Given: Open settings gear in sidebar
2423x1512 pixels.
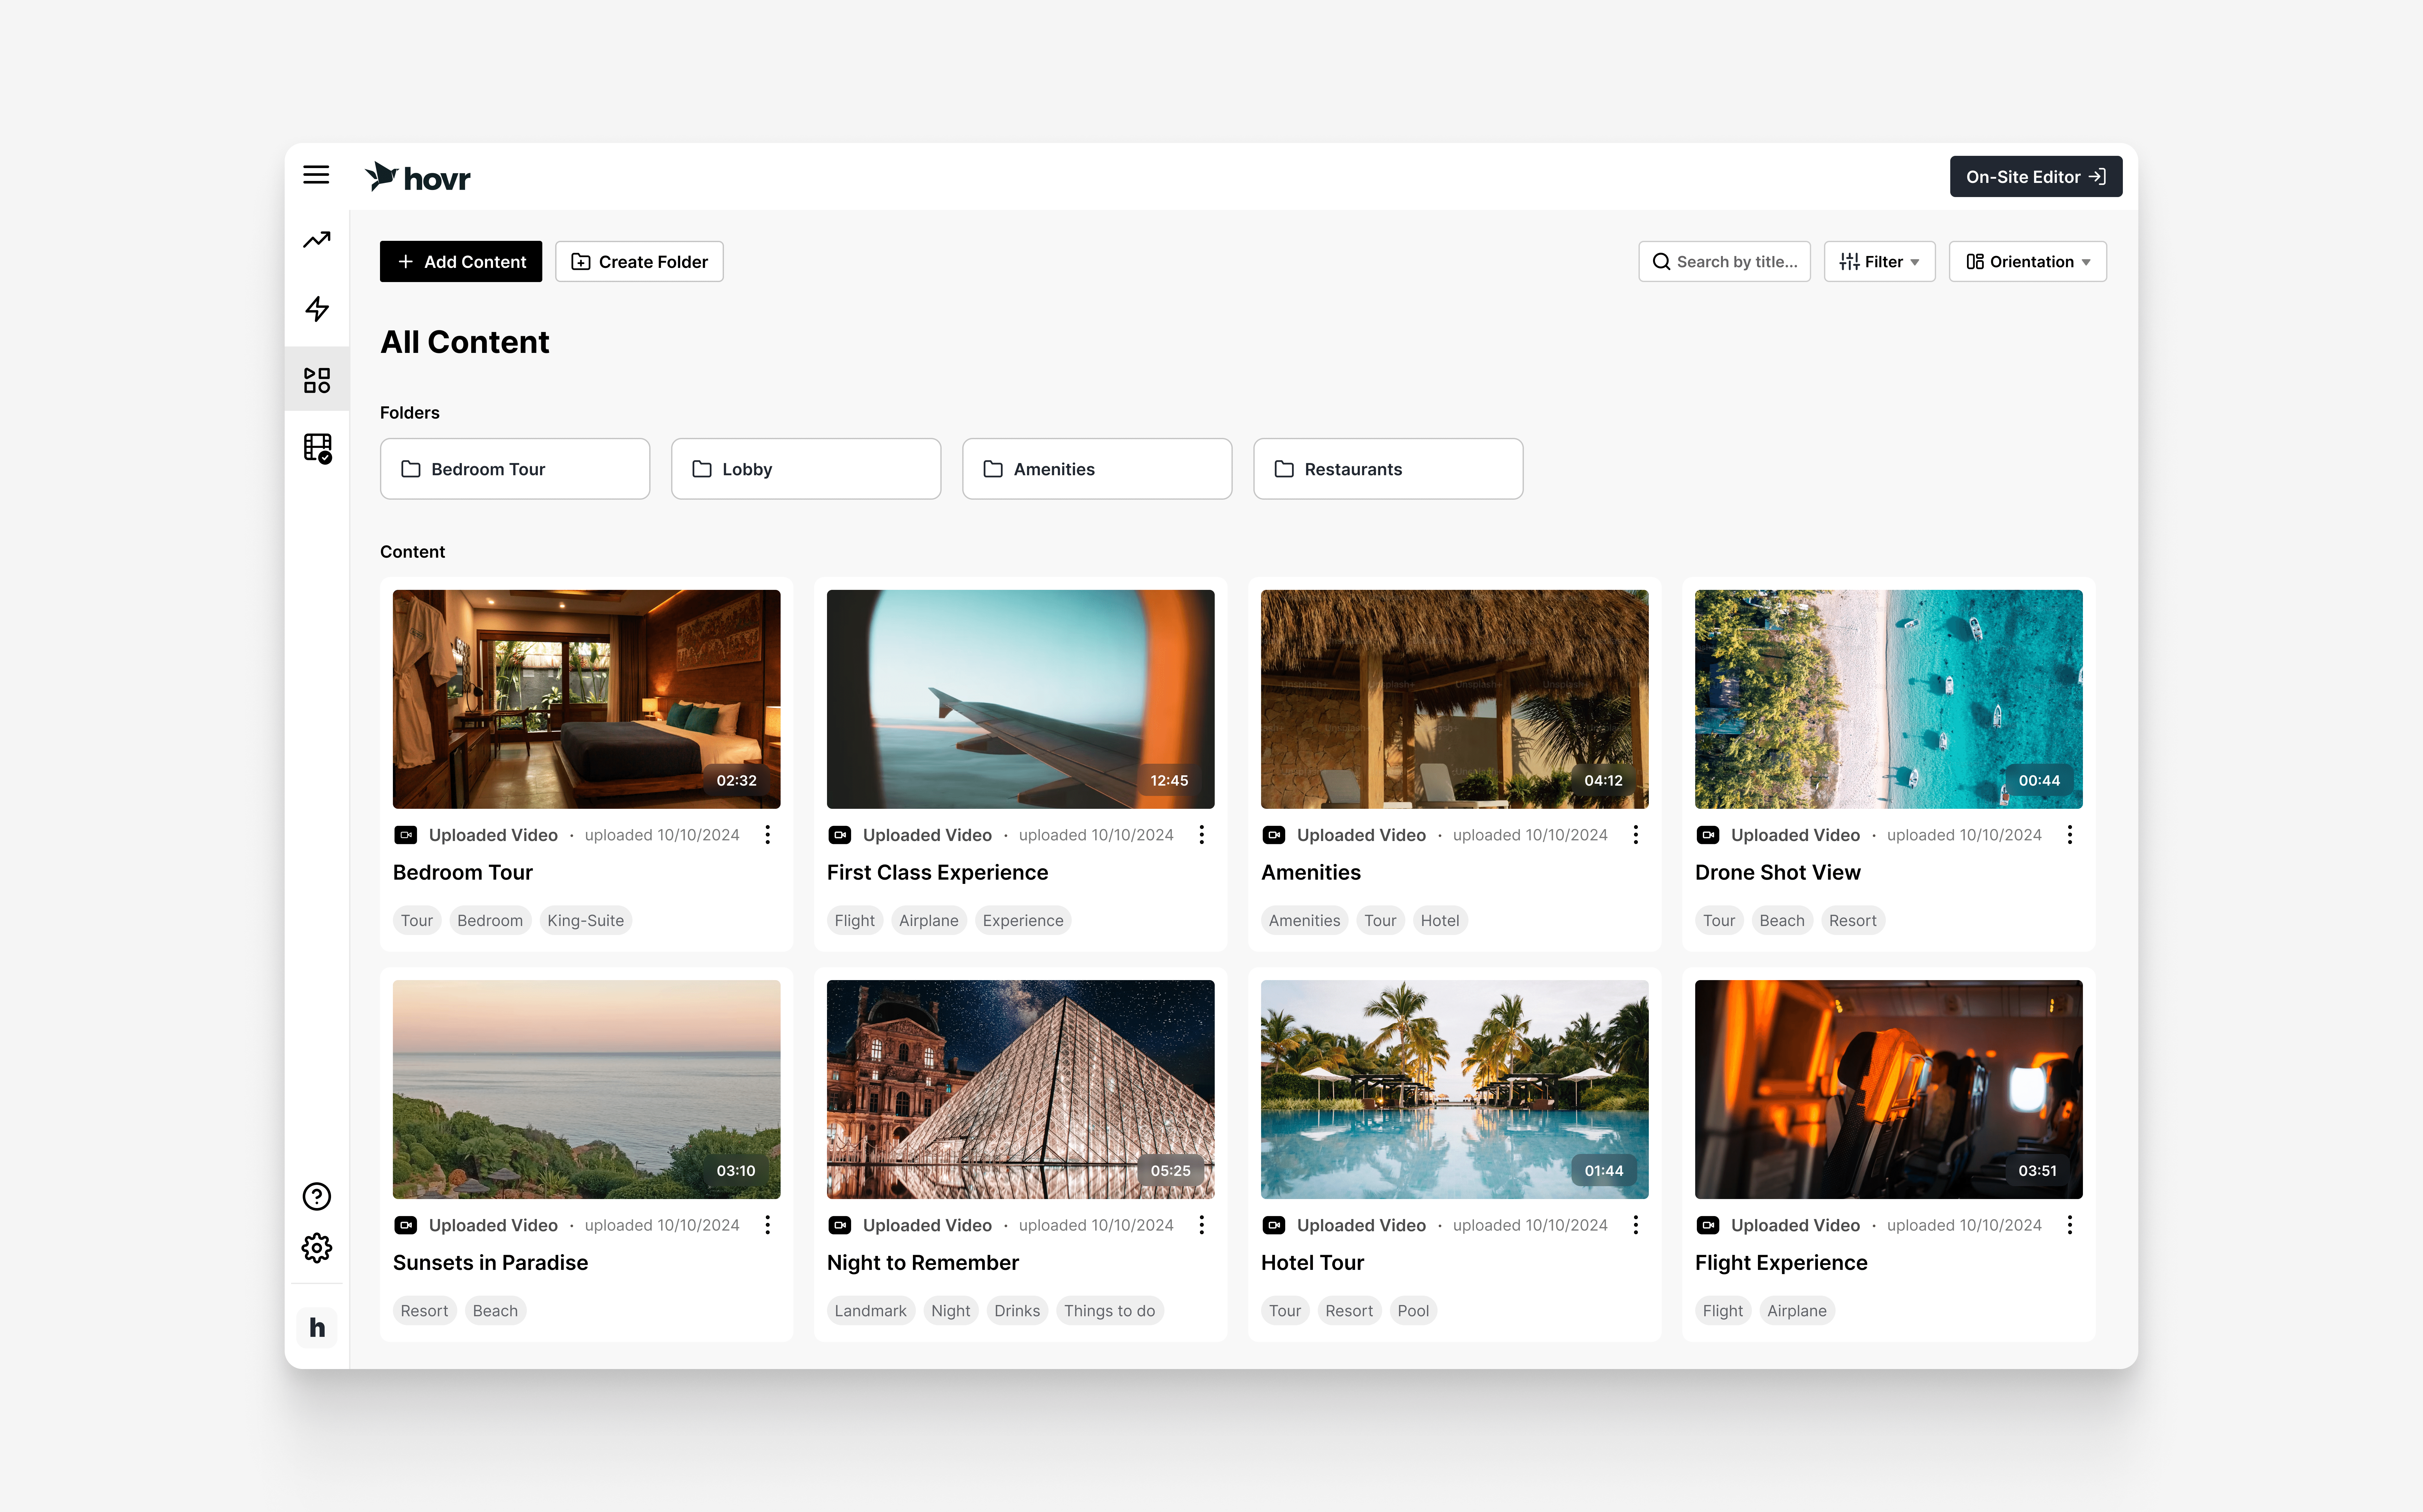Looking at the screenshot, I should point(317,1248).
